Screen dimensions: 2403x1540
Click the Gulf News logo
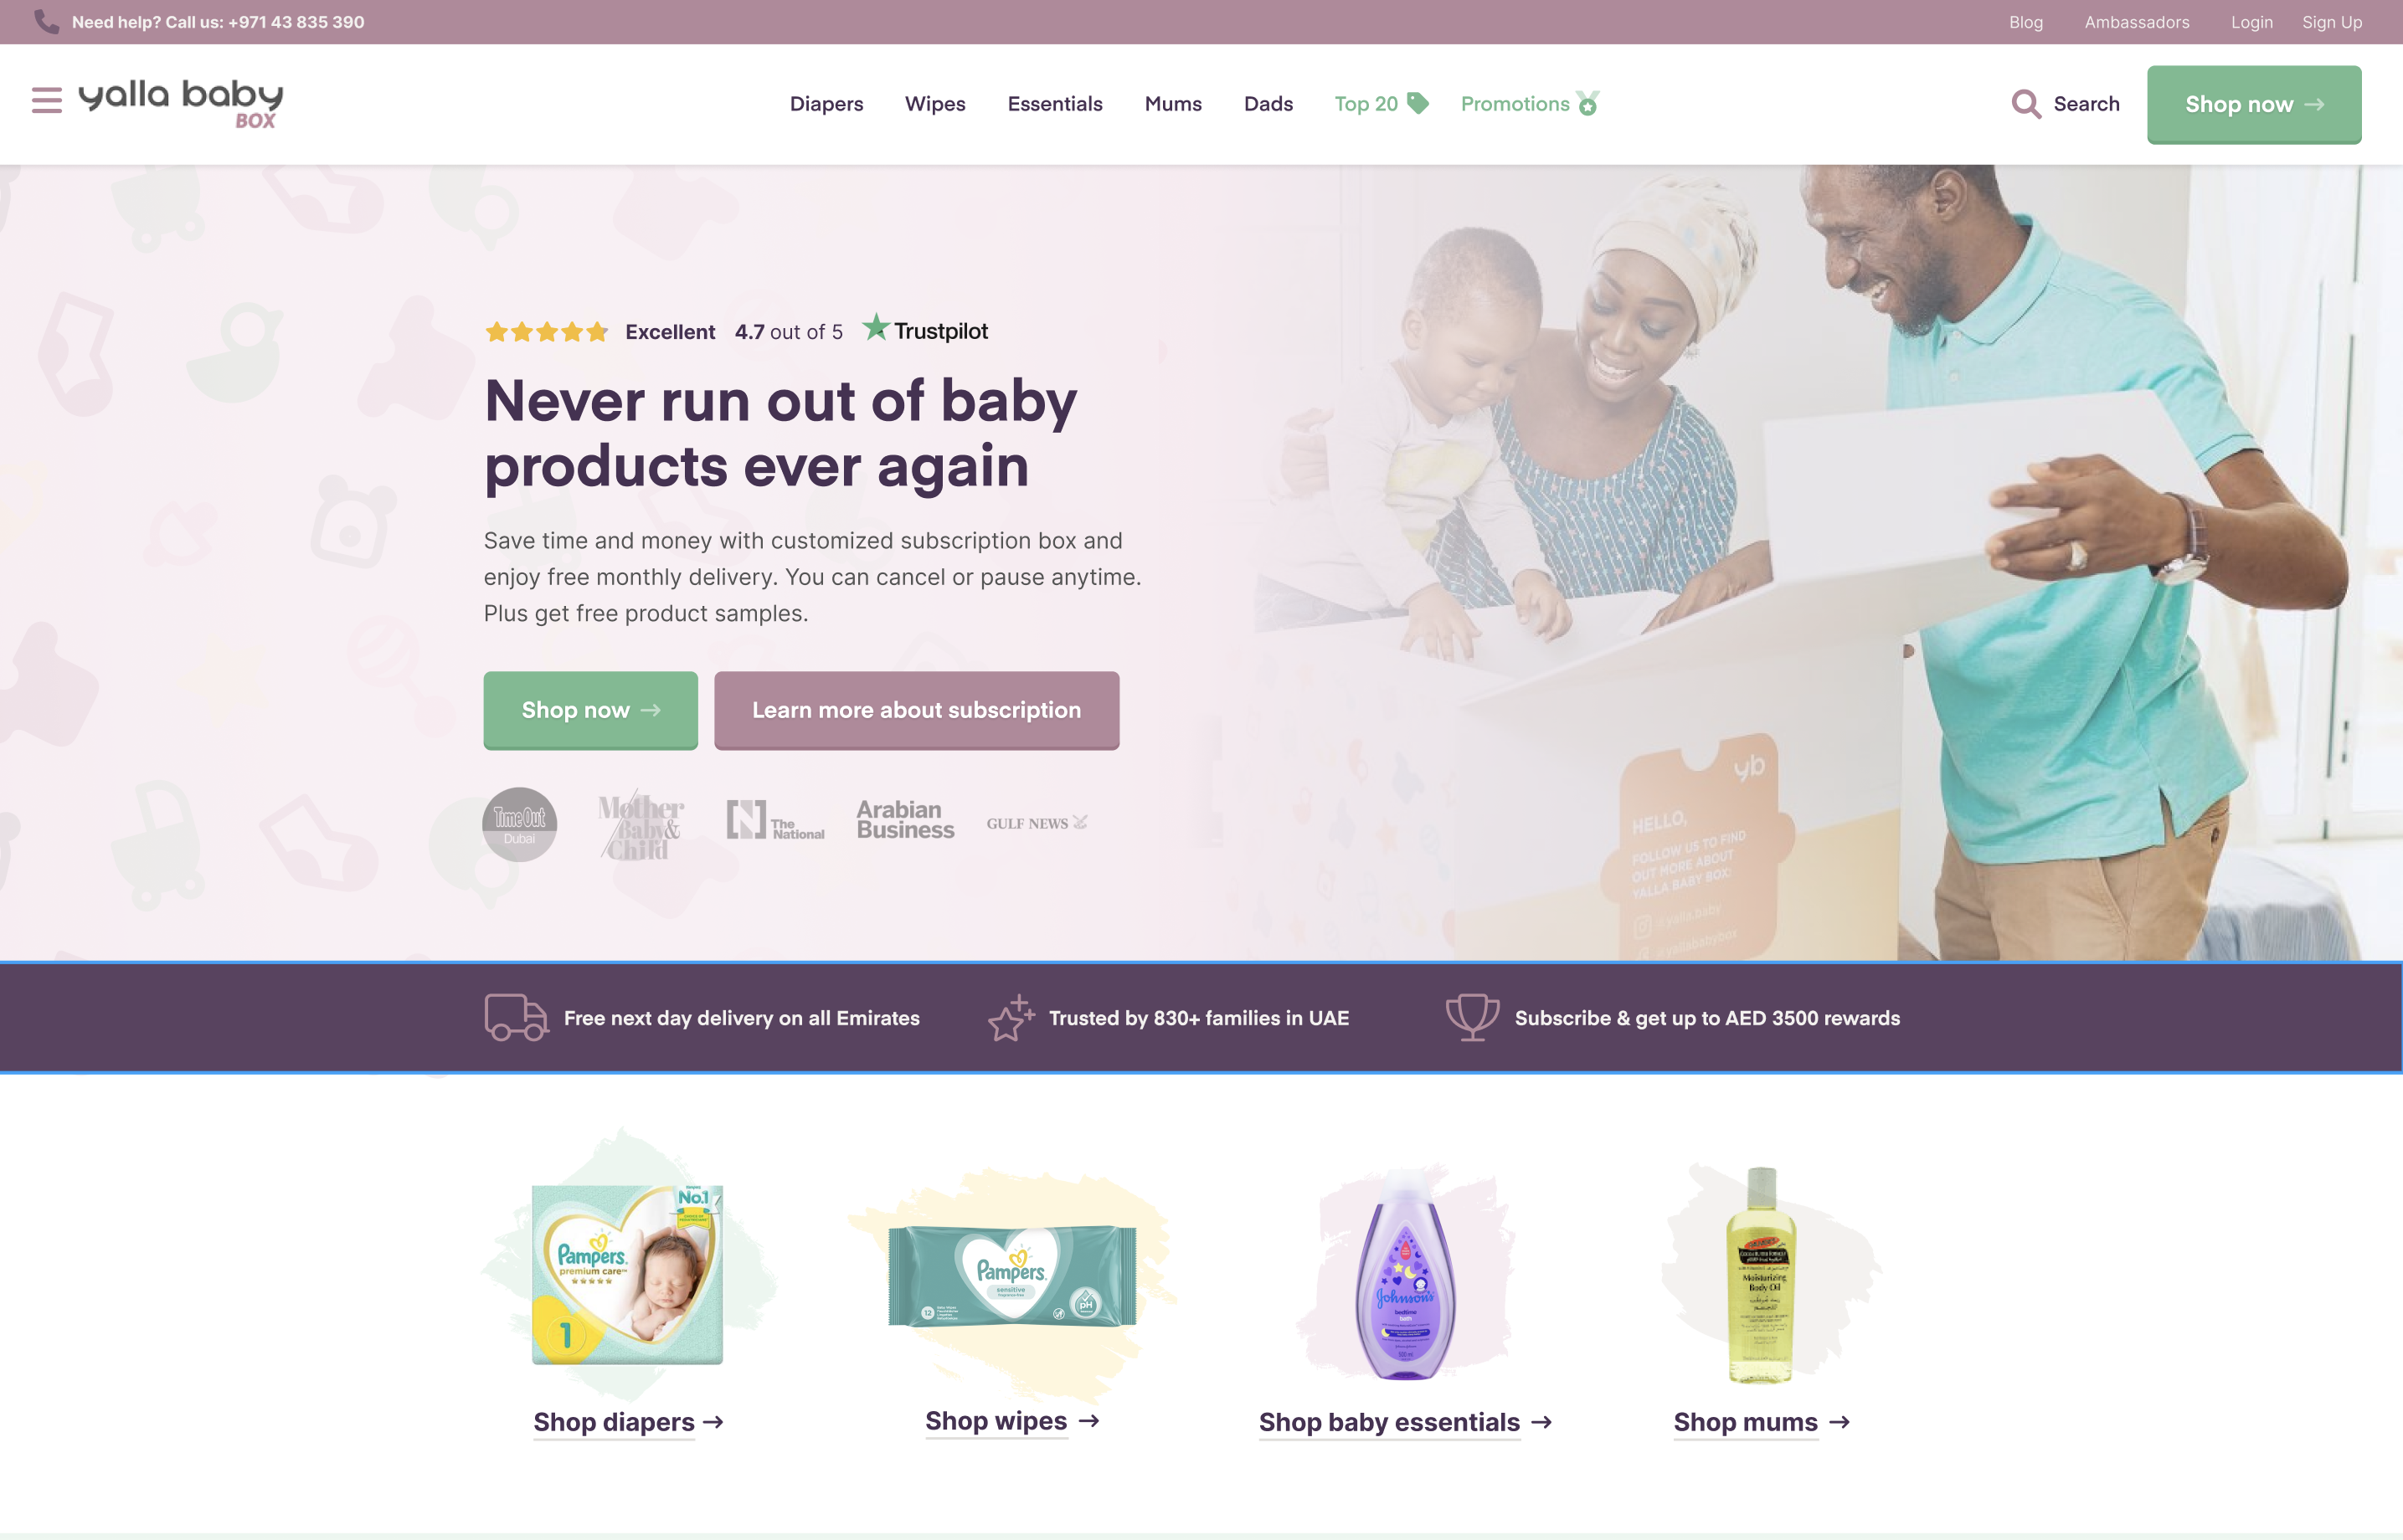(1037, 823)
